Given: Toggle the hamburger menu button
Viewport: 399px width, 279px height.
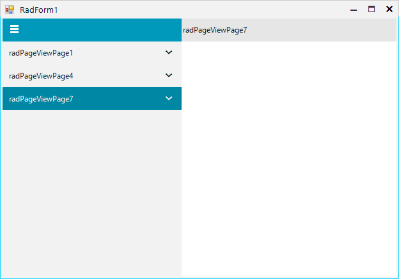Looking at the screenshot, I should pyautogui.click(x=14, y=29).
